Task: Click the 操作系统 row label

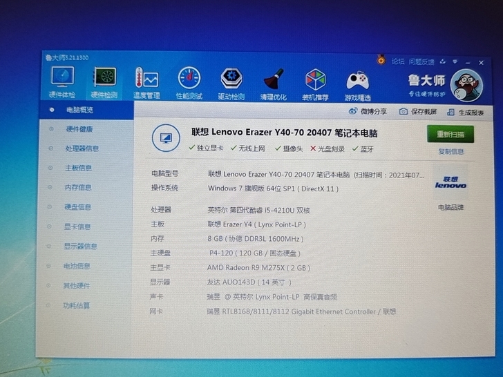Action: point(164,188)
